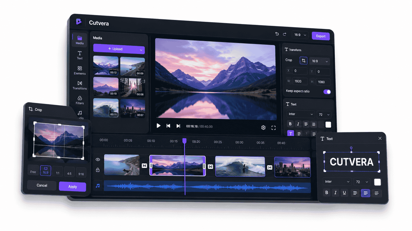Enter fullscreen preview
Viewport: 412px width, 231px height.
(x=274, y=128)
